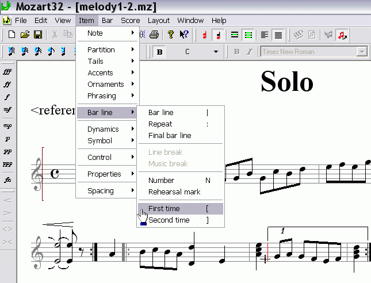Insert ff dynamic from side palette
The width and height of the screenshot is (371, 283).
(x=7, y=85)
